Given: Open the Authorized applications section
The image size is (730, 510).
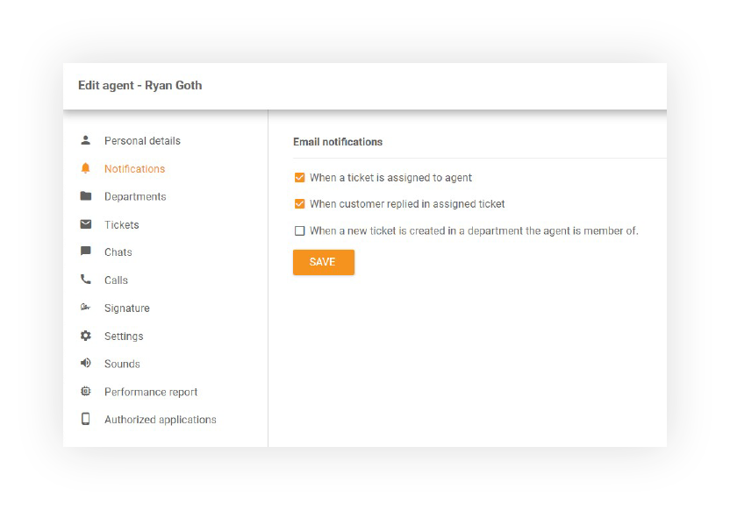Looking at the screenshot, I should 159,420.
